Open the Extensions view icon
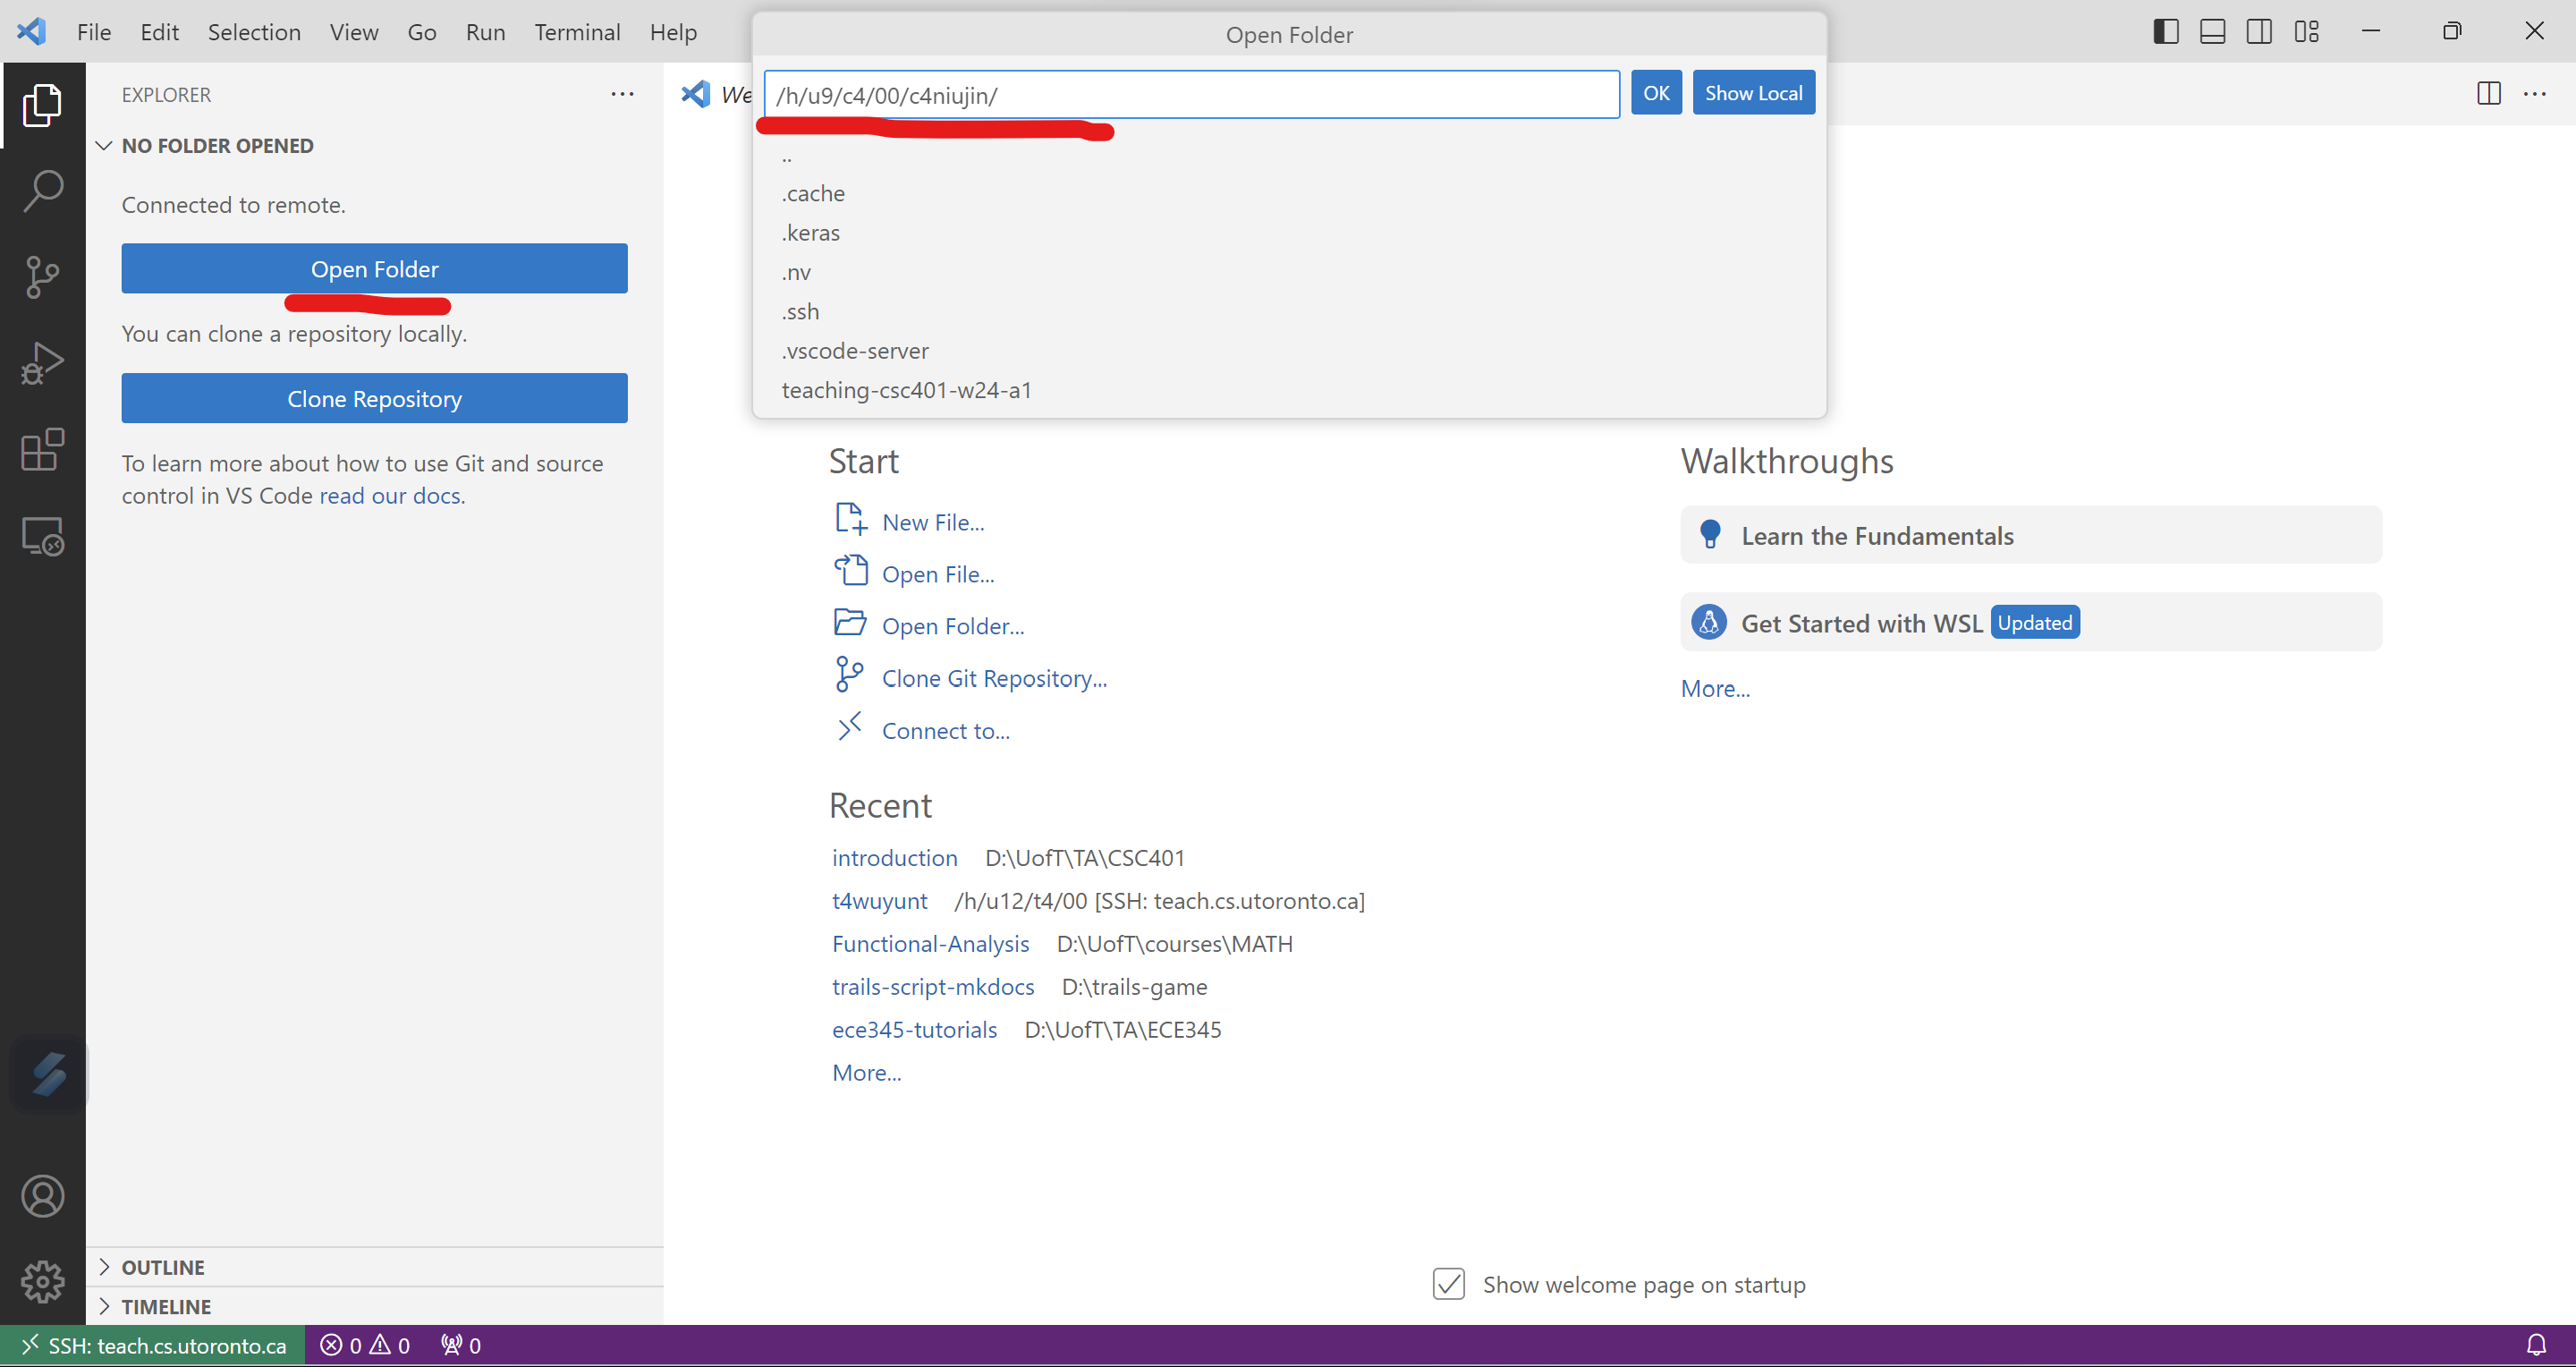 pos(42,450)
